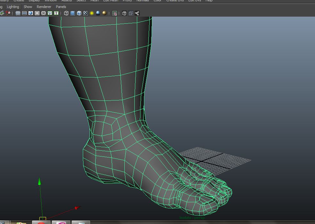Click the green Y-axis arrow of the gizmo
Image resolution: width=315 pixels, height=224 pixels.
tap(40, 182)
